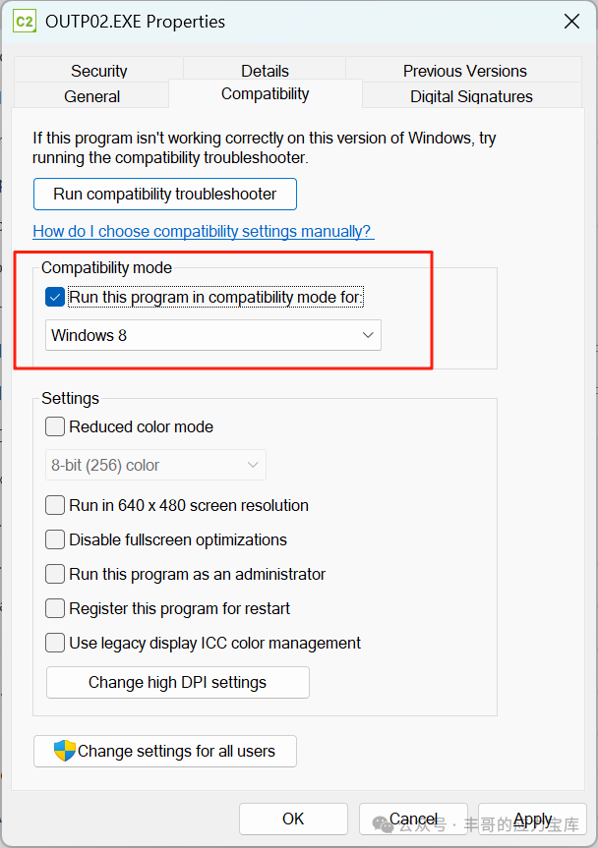This screenshot has width=598, height=848.
Task: Check Run in 640 x 480 screen resolution
Action: [55, 505]
